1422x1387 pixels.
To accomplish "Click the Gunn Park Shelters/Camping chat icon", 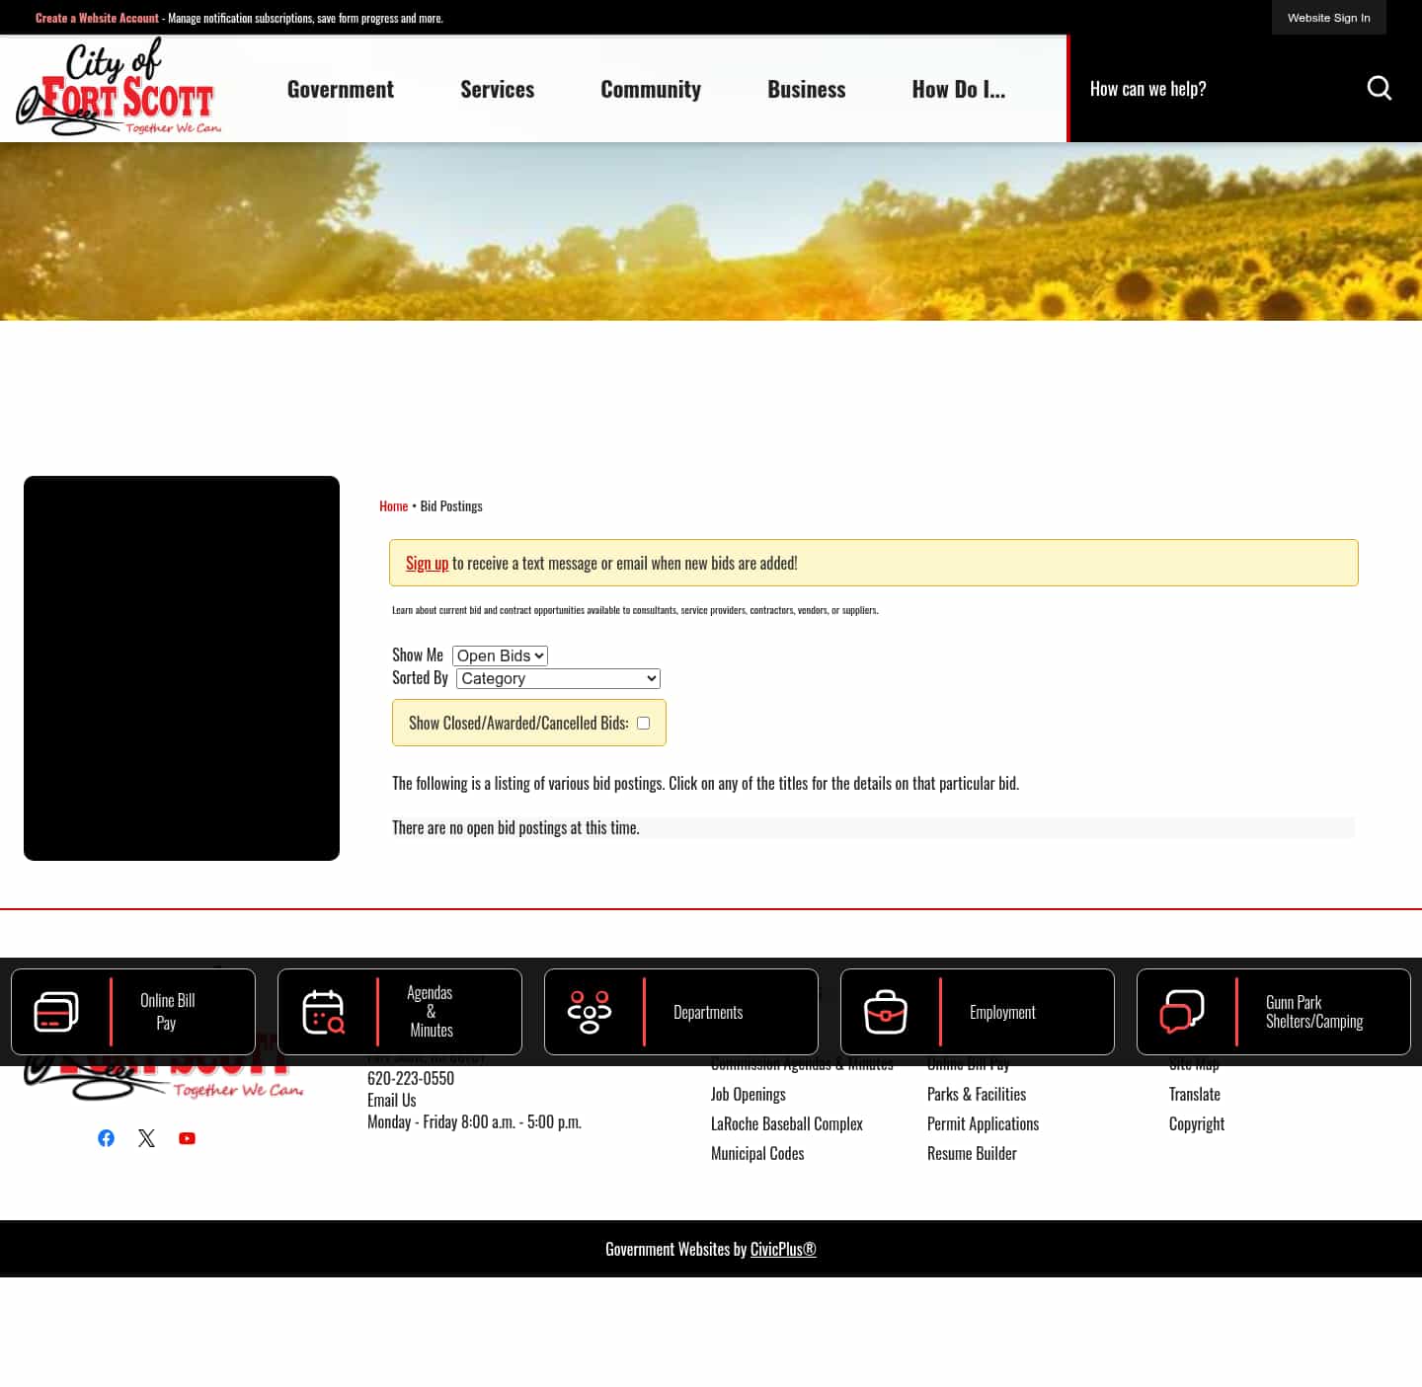I will click(1181, 1011).
